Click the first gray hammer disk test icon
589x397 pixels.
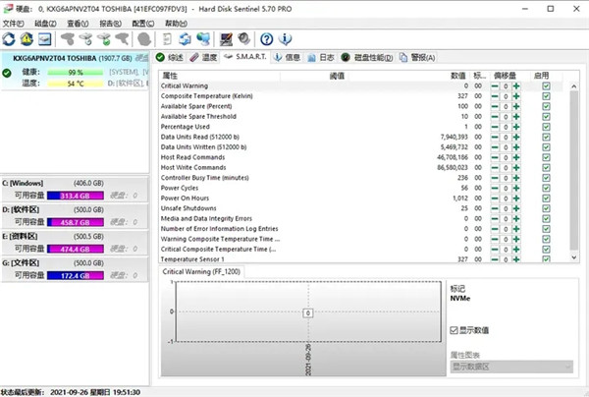point(68,38)
